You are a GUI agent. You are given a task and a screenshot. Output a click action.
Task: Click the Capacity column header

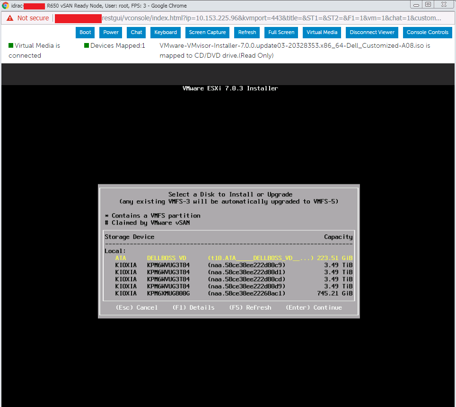tap(338, 237)
